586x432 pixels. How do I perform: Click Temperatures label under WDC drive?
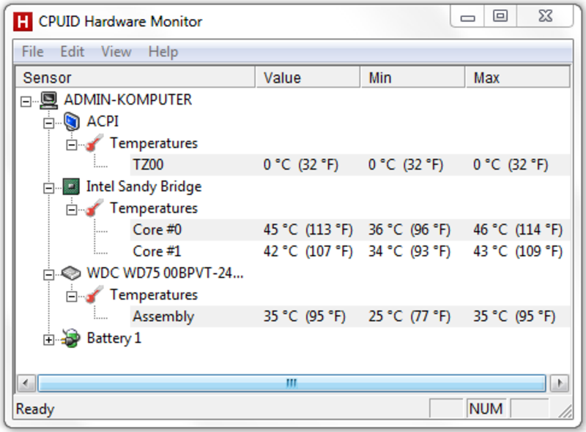pos(154,295)
